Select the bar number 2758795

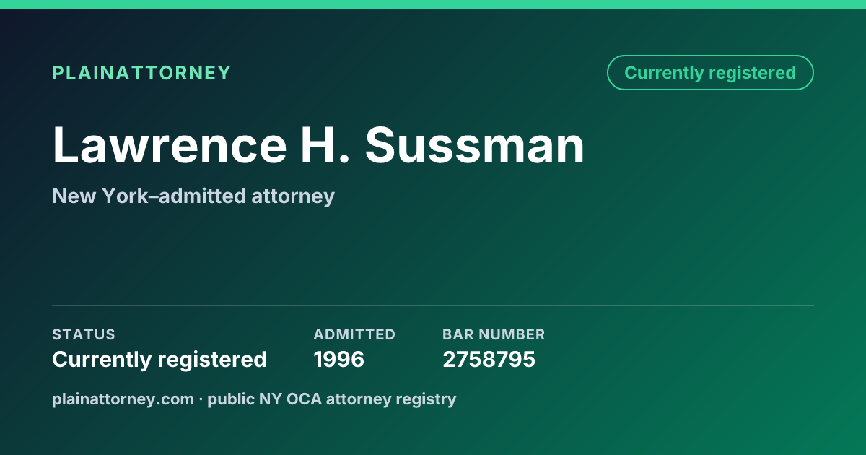pos(489,359)
